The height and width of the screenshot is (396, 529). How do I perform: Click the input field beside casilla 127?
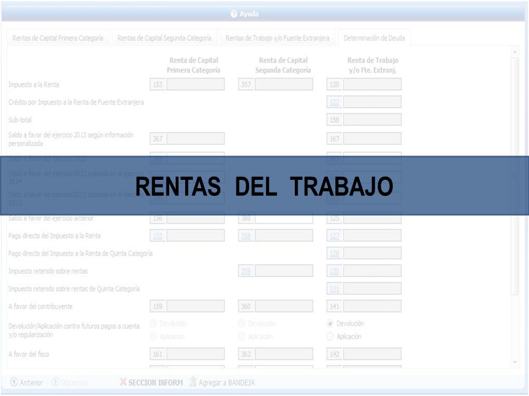[x=373, y=235]
